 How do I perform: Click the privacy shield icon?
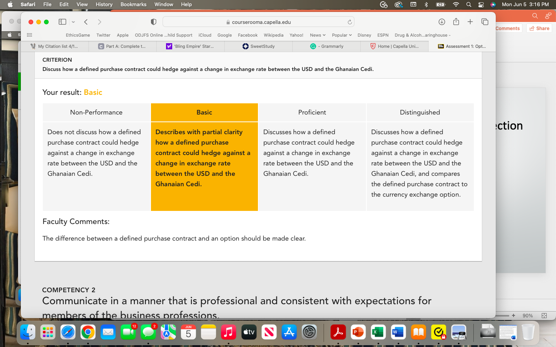click(153, 22)
